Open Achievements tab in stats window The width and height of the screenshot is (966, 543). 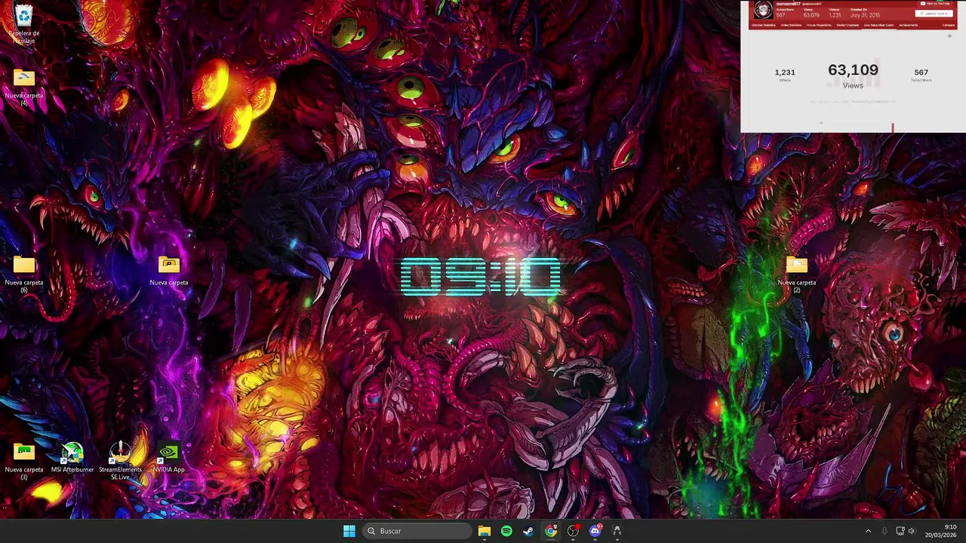(909, 25)
